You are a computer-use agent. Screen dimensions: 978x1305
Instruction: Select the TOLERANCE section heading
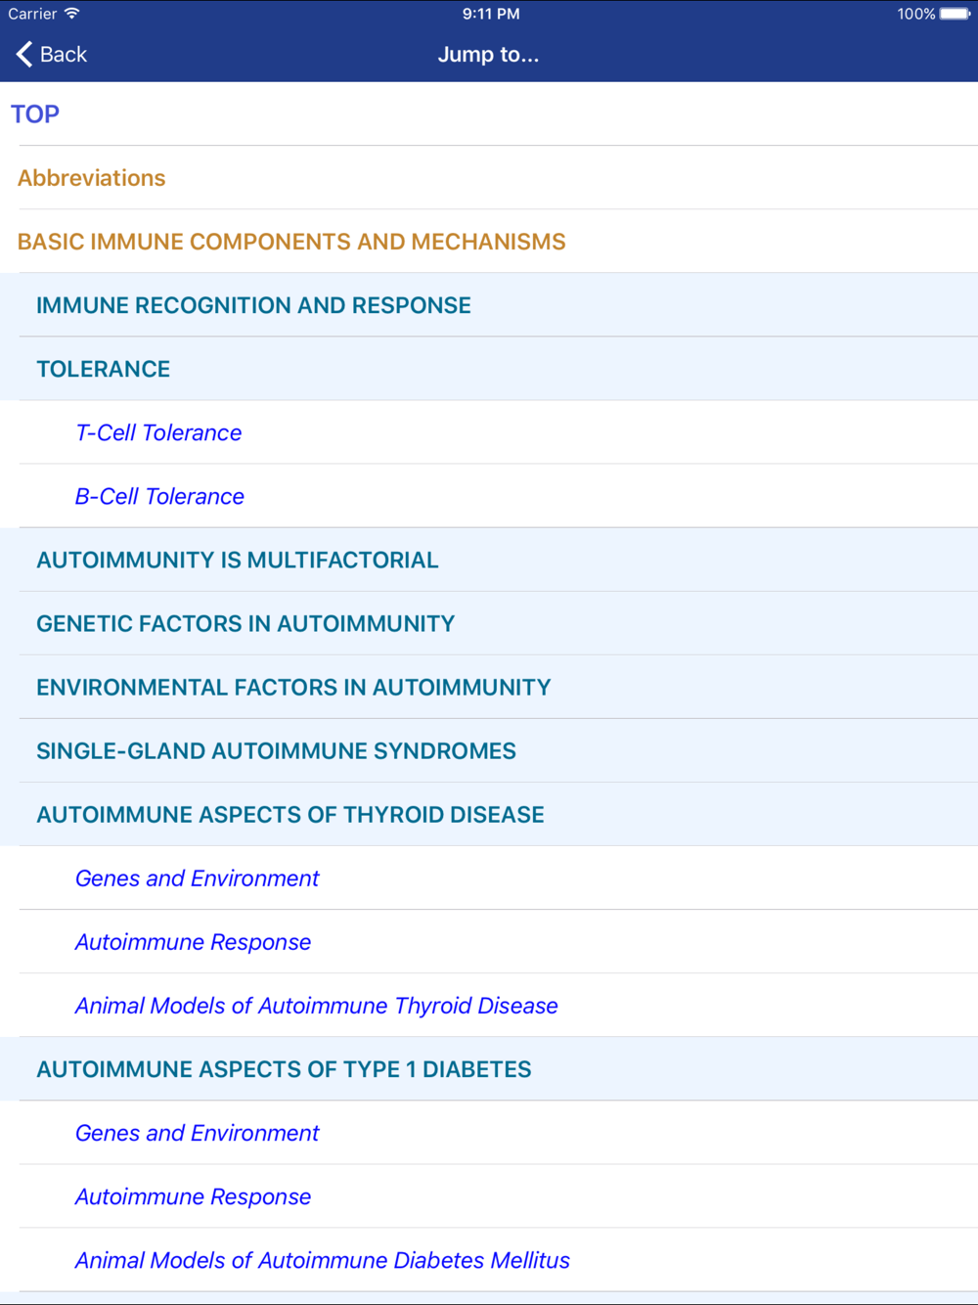(489, 368)
